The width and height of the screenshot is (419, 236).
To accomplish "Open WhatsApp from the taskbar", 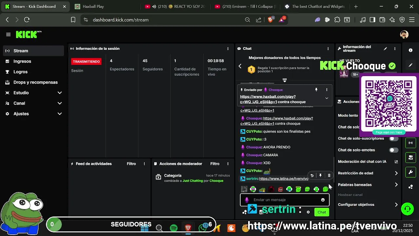I will click(x=203, y=228).
